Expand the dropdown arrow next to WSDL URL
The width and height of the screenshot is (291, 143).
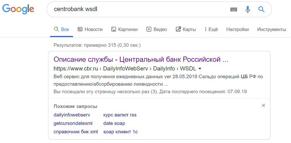pos(200,69)
